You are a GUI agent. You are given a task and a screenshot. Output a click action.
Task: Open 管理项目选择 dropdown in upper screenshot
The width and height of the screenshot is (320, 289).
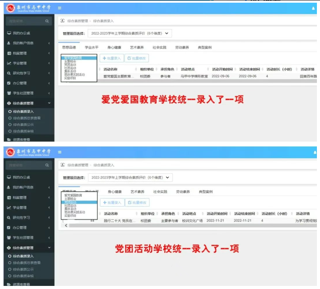coord(130,34)
